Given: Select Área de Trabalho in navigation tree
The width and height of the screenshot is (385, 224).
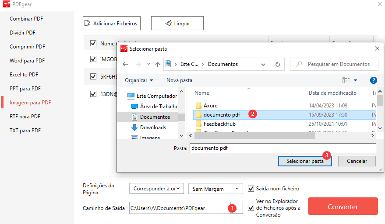Looking at the screenshot, I should tap(154, 107).
